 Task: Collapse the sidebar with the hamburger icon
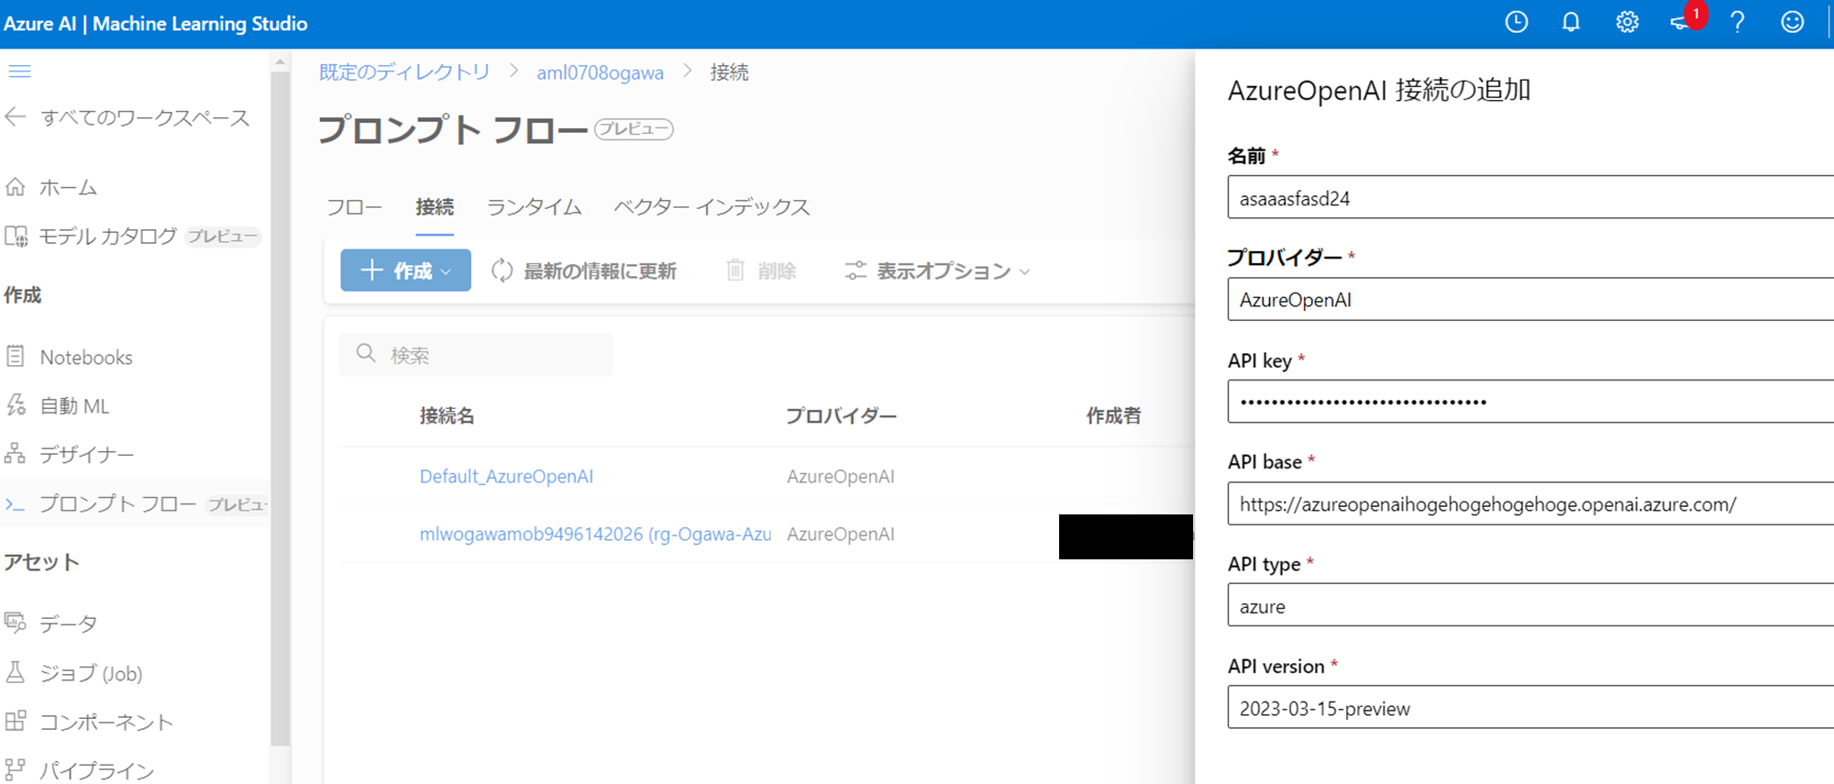pos(19,72)
